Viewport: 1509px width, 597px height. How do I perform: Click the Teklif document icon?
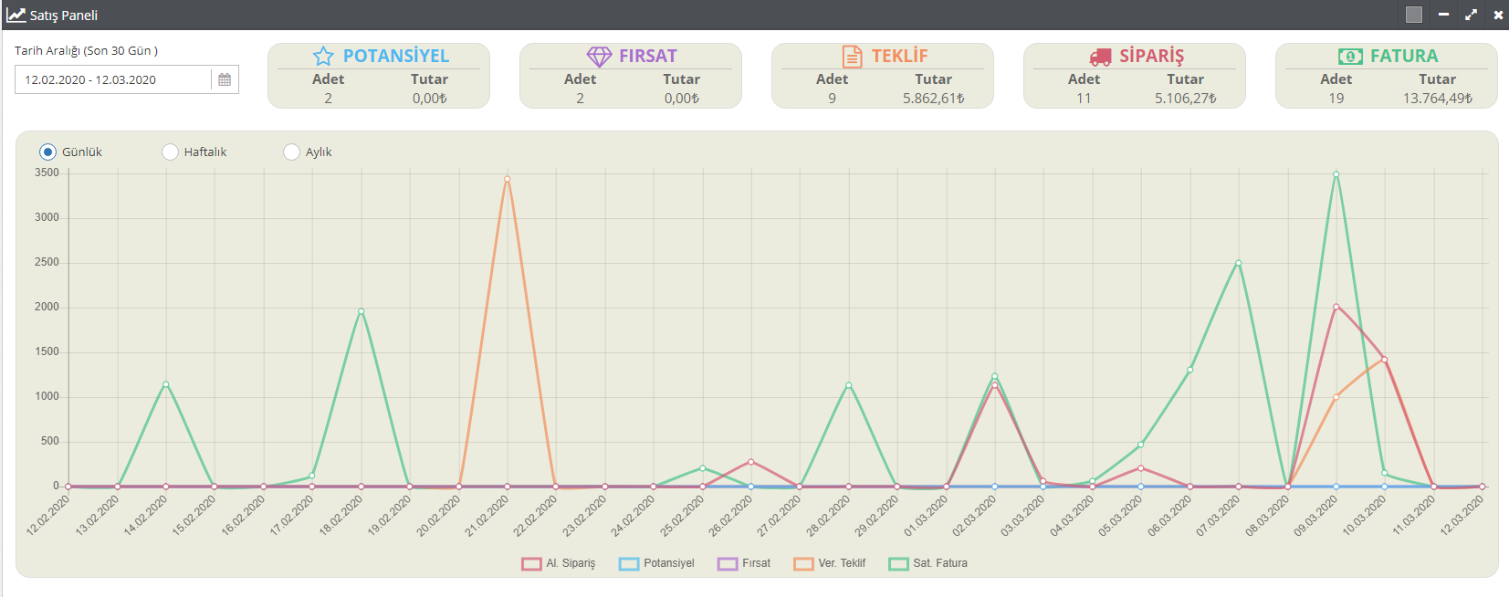pyautogui.click(x=852, y=57)
